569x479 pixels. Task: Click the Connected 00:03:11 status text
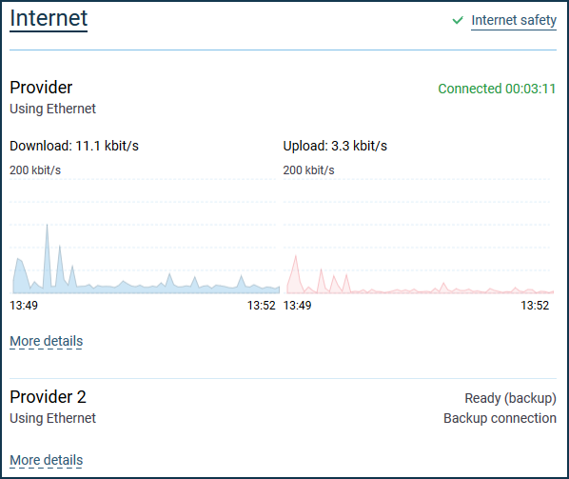(x=497, y=89)
